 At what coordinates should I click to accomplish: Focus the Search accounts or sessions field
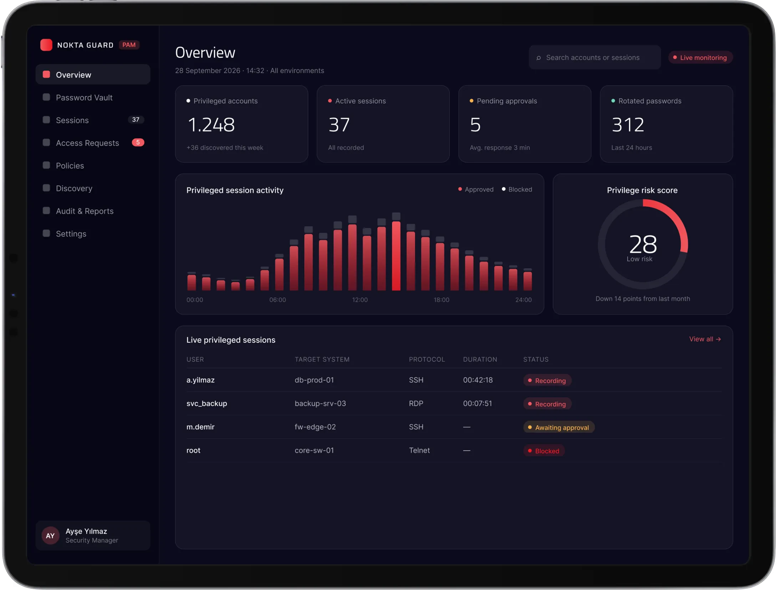[595, 58]
